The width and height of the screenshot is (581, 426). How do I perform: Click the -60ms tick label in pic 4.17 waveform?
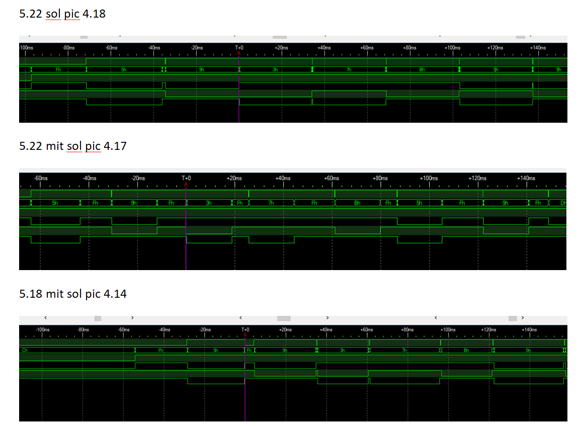pyautogui.click(x=41, y=178)
